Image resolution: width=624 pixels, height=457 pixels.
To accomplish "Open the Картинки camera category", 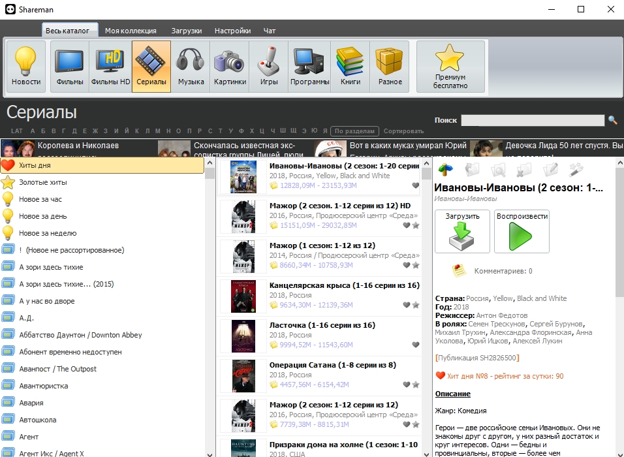I will pos(230,67).
